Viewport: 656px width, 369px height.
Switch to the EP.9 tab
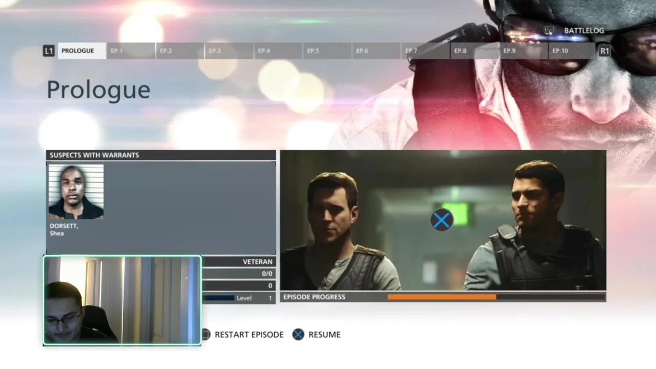point(523,51)
